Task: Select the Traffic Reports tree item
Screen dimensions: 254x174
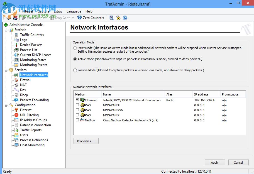Action: pyautogui.click(x=31, y=130)
